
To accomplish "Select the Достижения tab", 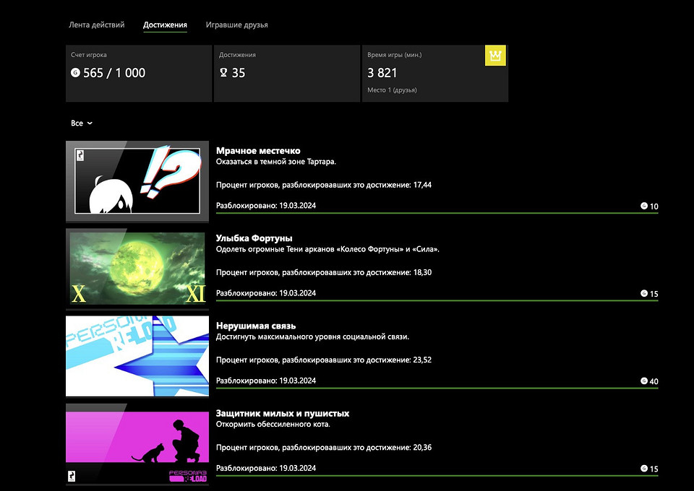I will 165,25.
